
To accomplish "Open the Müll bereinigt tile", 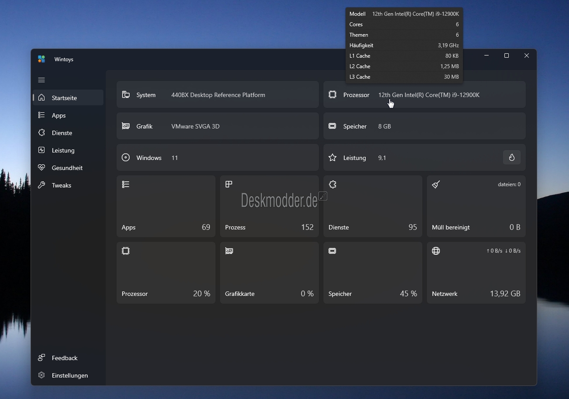I will (476, 206).
